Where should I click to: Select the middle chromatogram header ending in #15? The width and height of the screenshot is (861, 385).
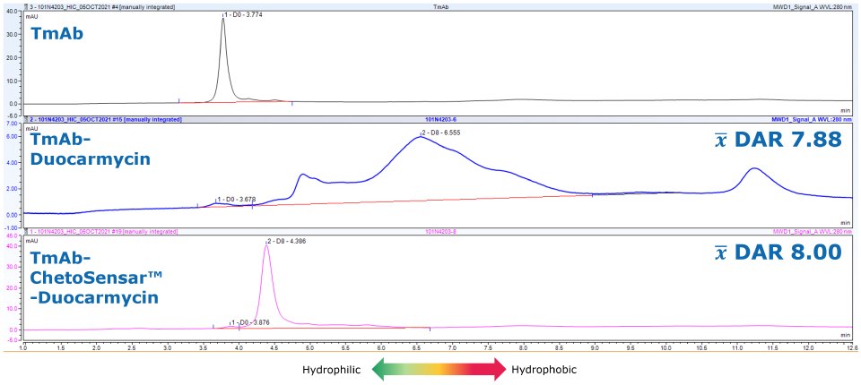point(103,118)
